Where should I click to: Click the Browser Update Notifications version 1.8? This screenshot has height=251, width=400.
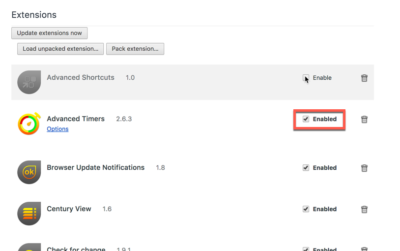(161, 168)
